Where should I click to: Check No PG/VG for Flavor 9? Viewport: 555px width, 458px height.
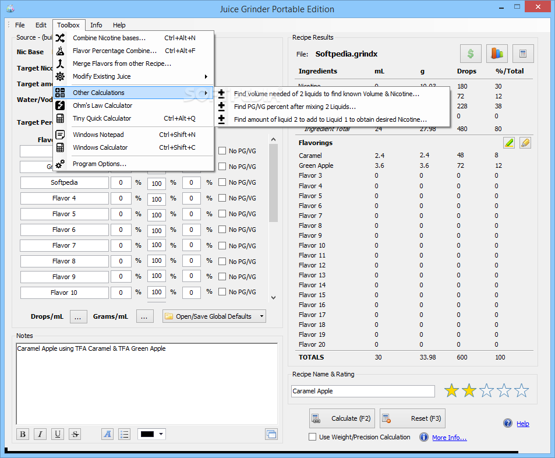click(x=222, y=276)
